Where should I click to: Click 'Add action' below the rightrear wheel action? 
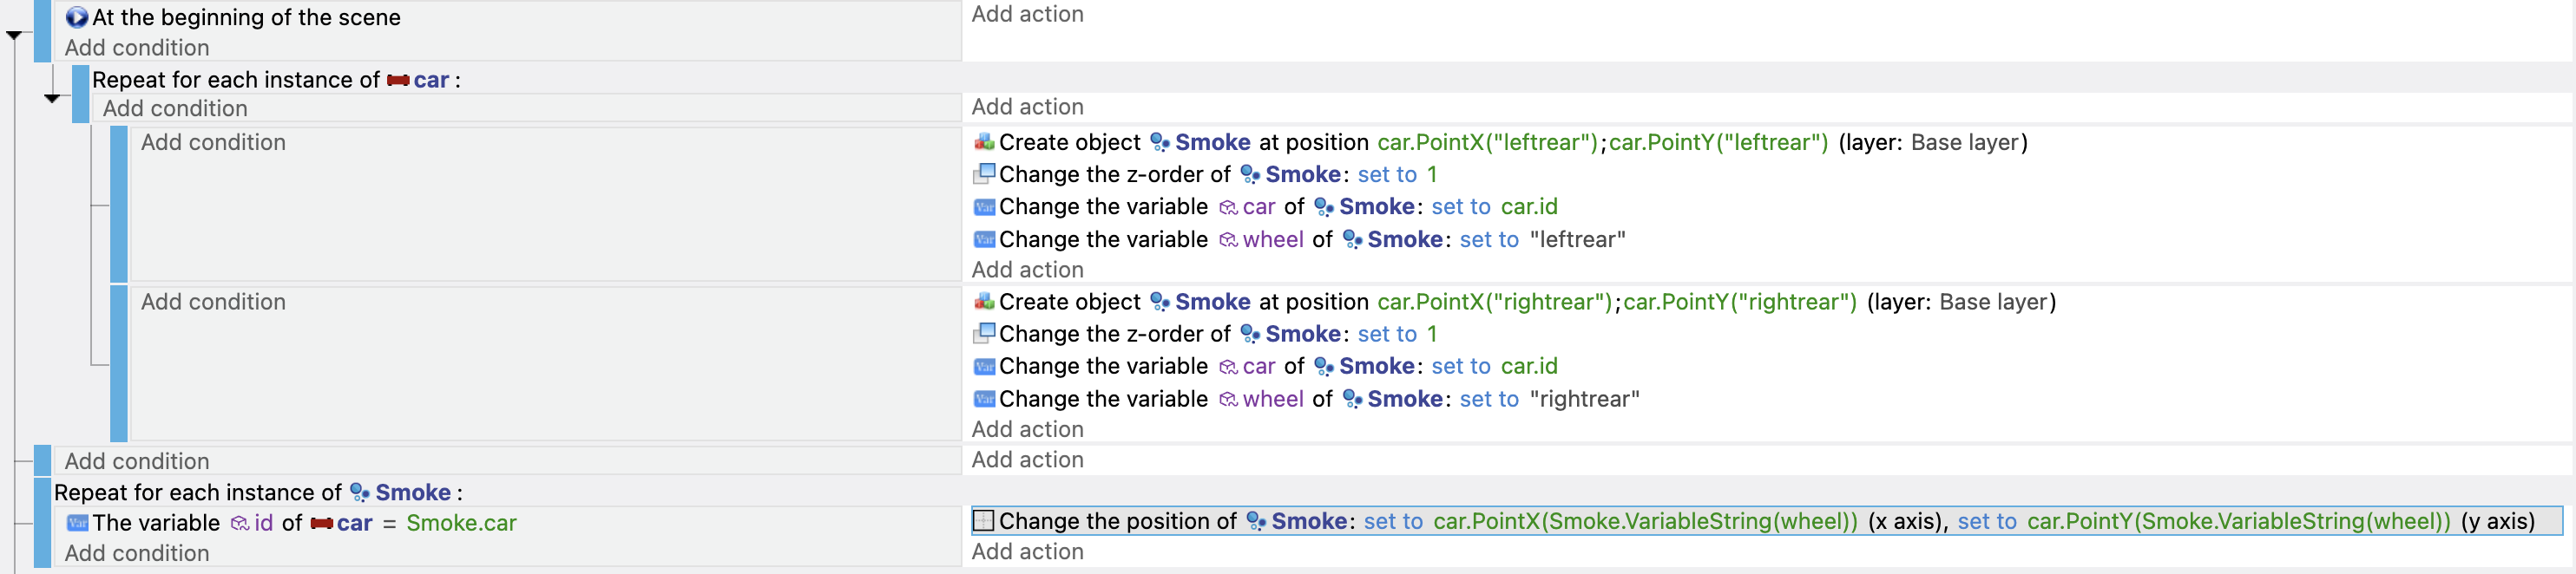pyautogui.click(x=1028, y=429)
